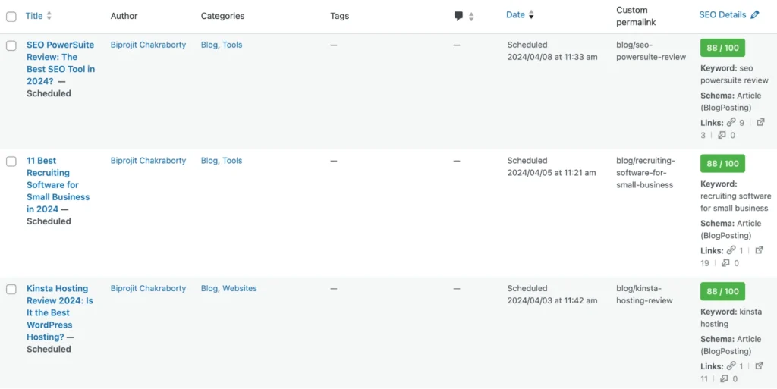Viewport: 777px width, 389px height.
Task: Check the Kinsta Hosting Review post checkbox
Action: tap(11, 289)
